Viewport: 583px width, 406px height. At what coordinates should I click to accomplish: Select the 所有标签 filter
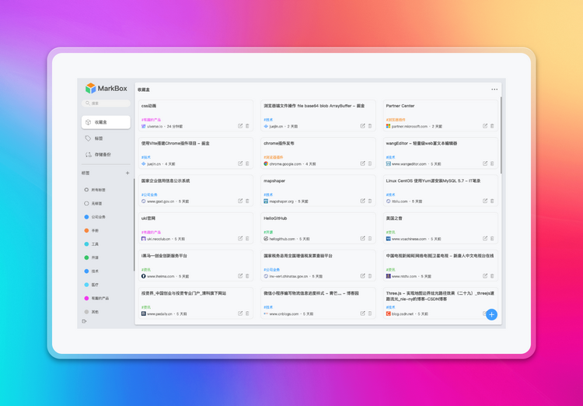click(95, 190)
